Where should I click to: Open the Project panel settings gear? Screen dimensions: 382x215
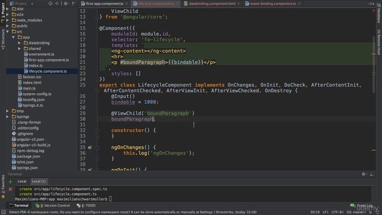tap(66, 4)
